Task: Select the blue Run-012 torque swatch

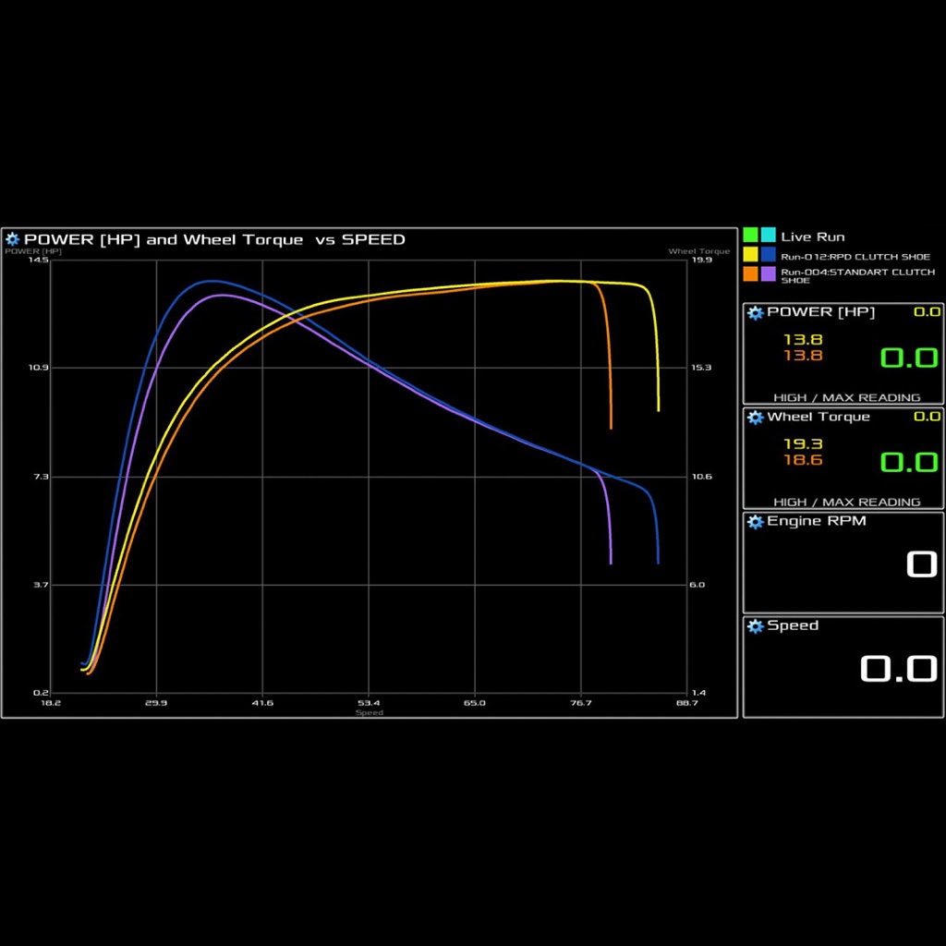Action: tap(768, 255)
